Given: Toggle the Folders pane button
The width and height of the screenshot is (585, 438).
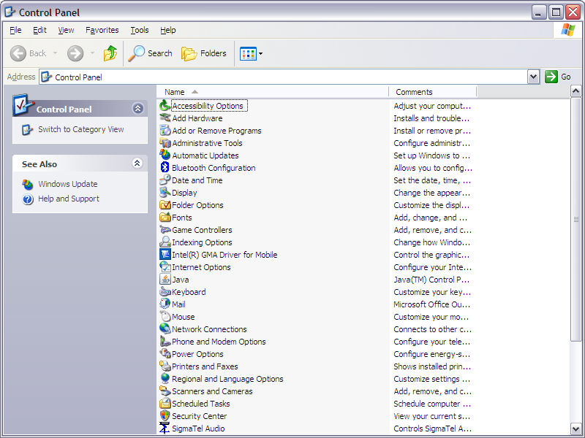Looking at the screenshot, I should click(204, 53).
